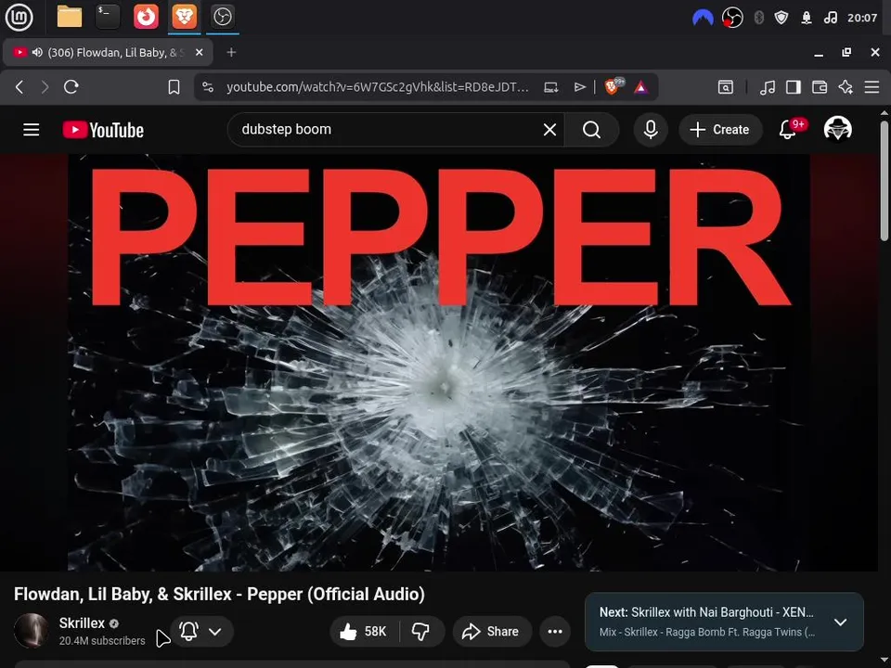
Task: Go forward to the next page
Action: [x=45, y=87]
